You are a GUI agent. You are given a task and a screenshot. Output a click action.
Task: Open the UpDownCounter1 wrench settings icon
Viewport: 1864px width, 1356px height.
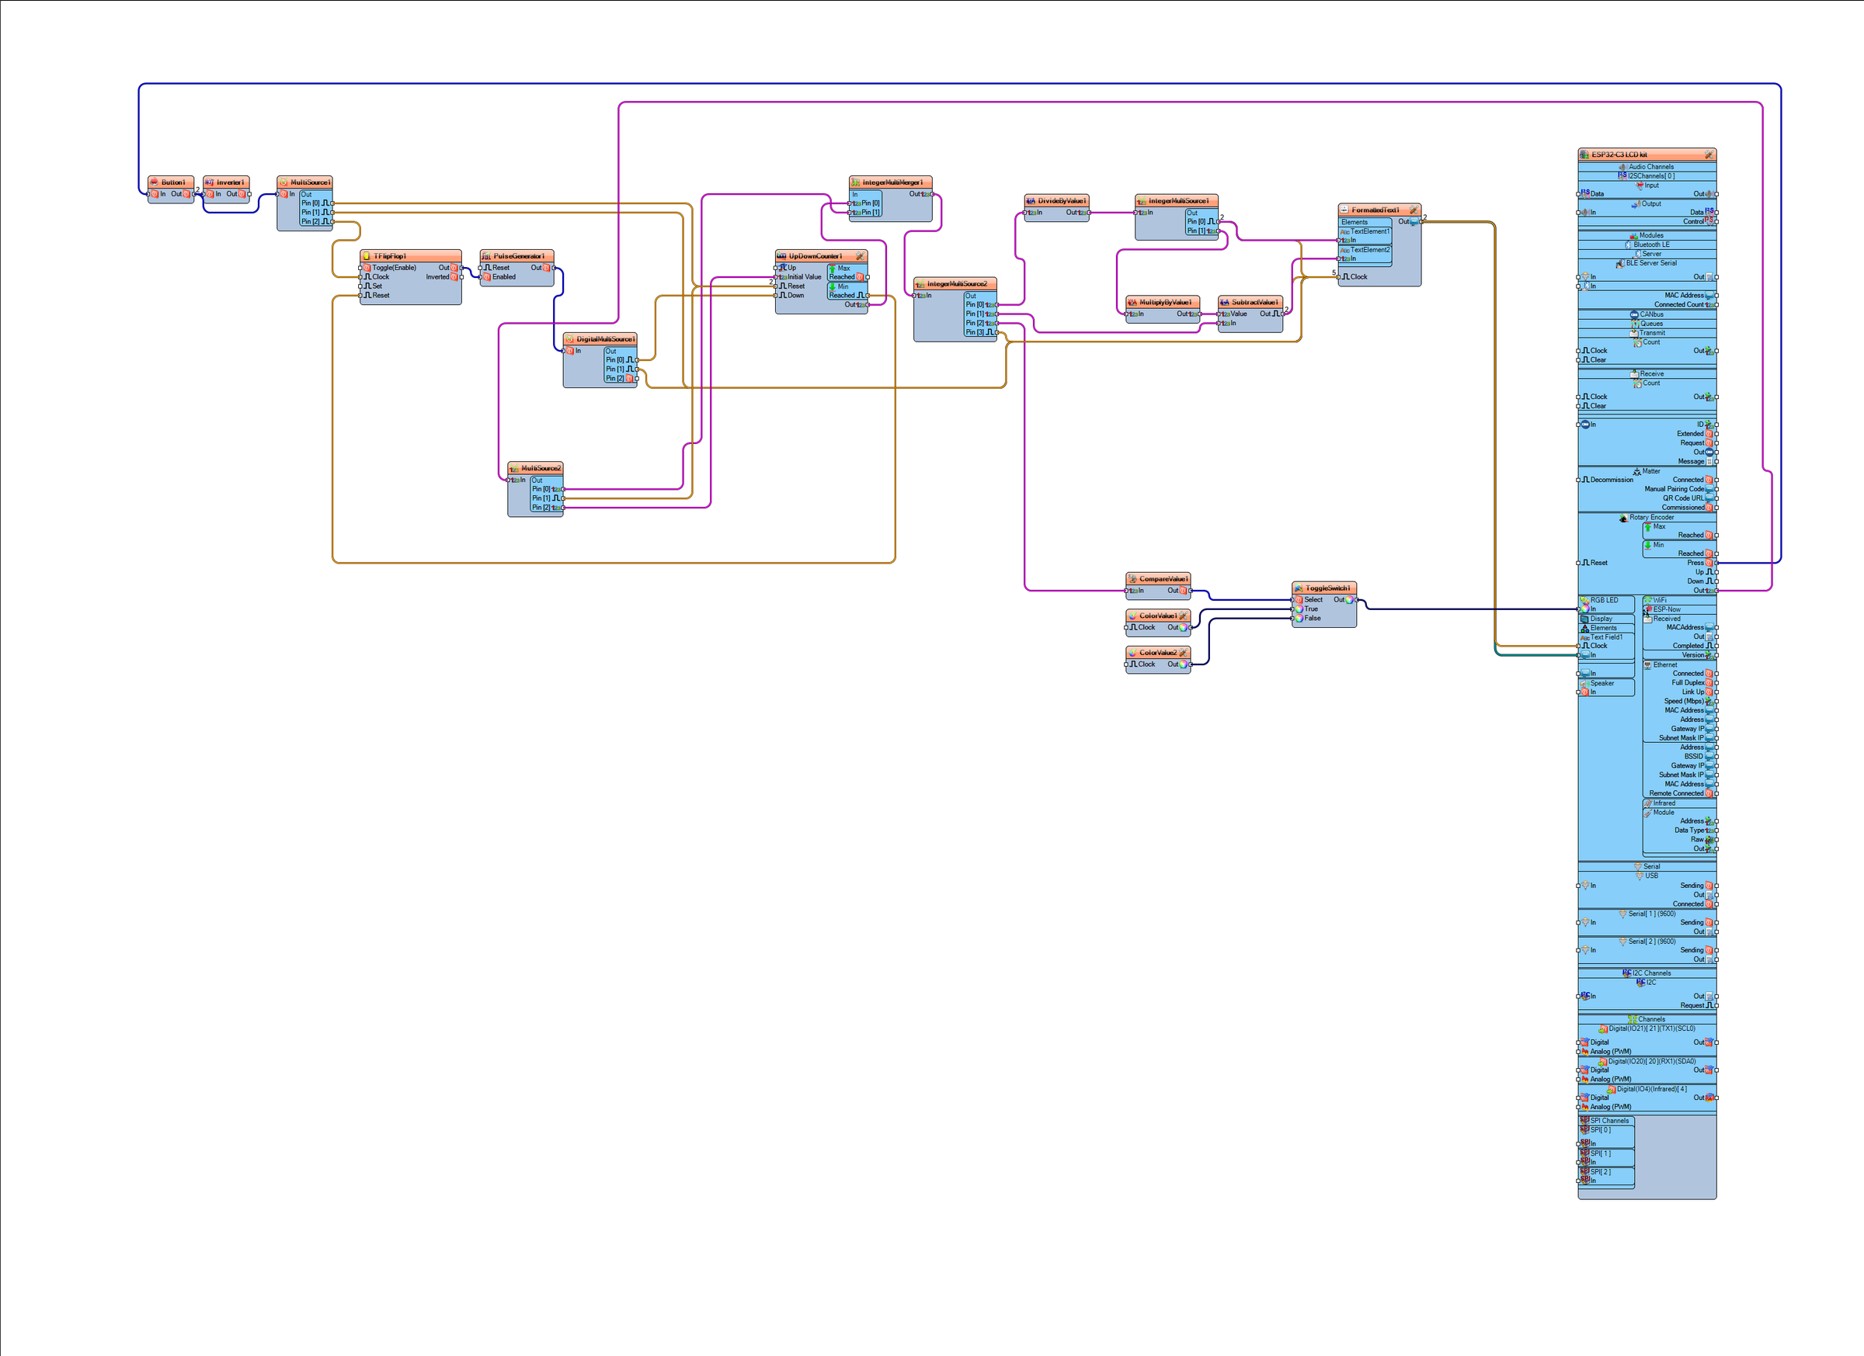[860, 256]
